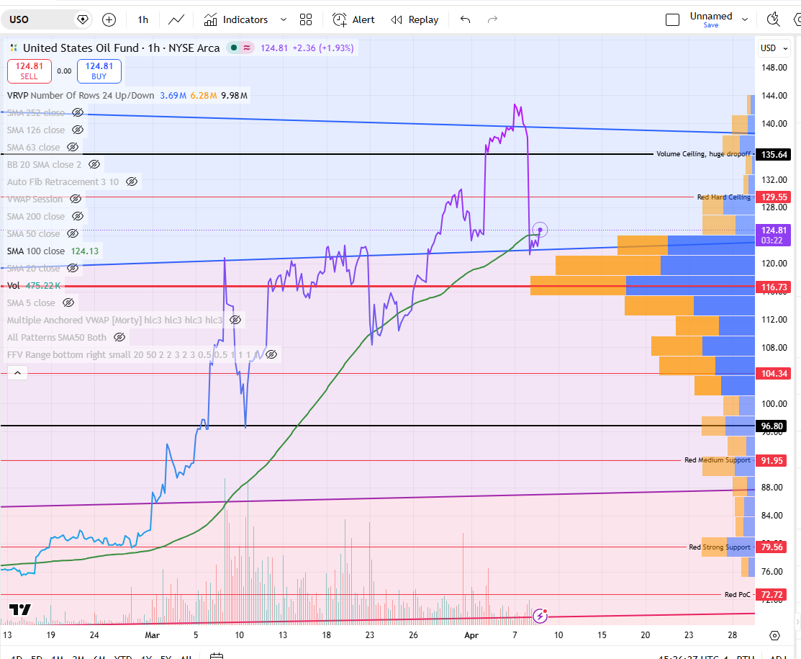Open quick search lightning magnifier icon
Screen dimensions: 801x659
(774, 20)
